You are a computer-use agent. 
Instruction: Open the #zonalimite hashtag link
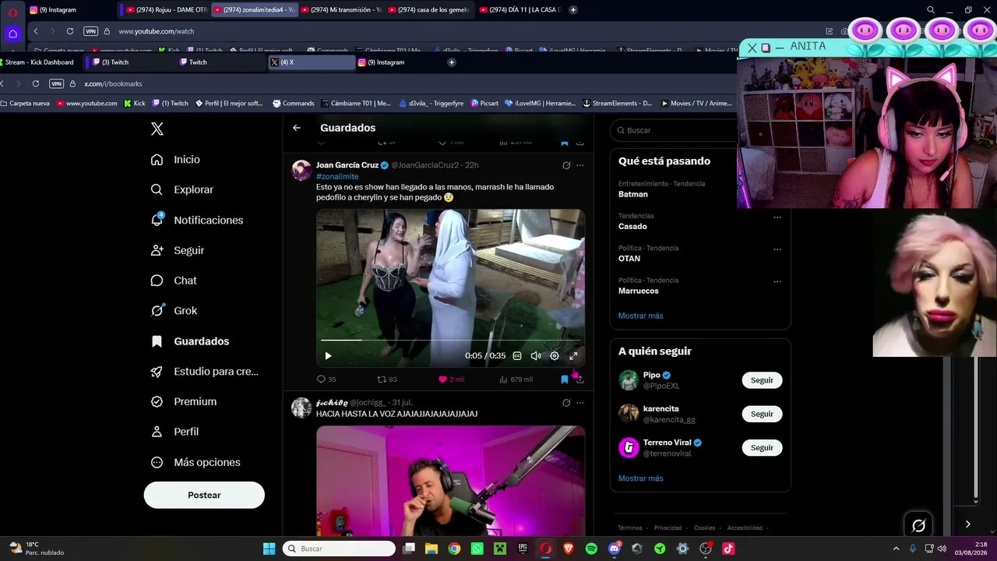click(x=337, y=177)
